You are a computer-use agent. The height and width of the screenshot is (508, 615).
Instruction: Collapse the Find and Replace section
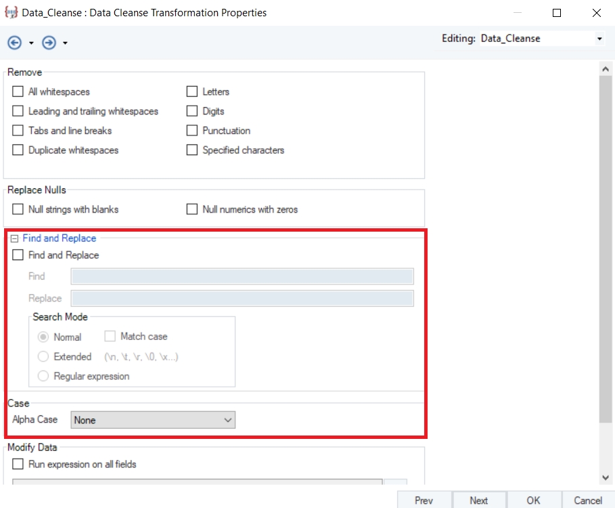[x=14, y=238]
